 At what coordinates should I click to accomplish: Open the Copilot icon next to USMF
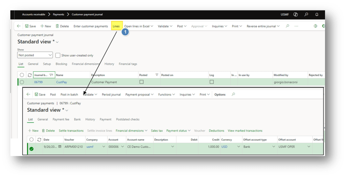(x=296, y=15)
